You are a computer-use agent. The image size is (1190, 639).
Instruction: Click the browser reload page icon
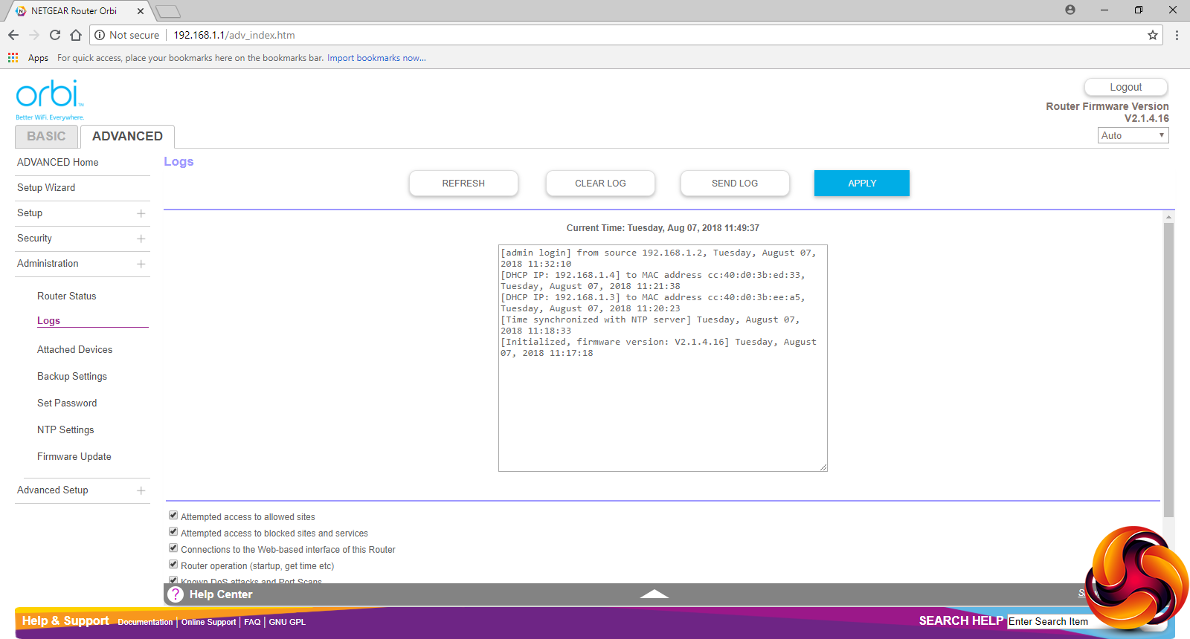tap(55, 35)
